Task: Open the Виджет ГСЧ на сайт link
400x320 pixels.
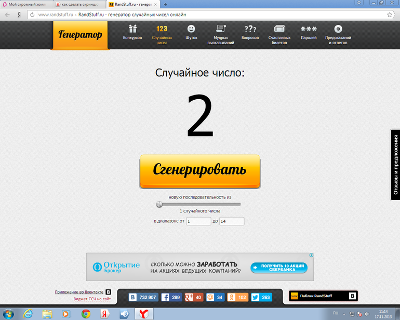Action: click(x=92, y=299)
